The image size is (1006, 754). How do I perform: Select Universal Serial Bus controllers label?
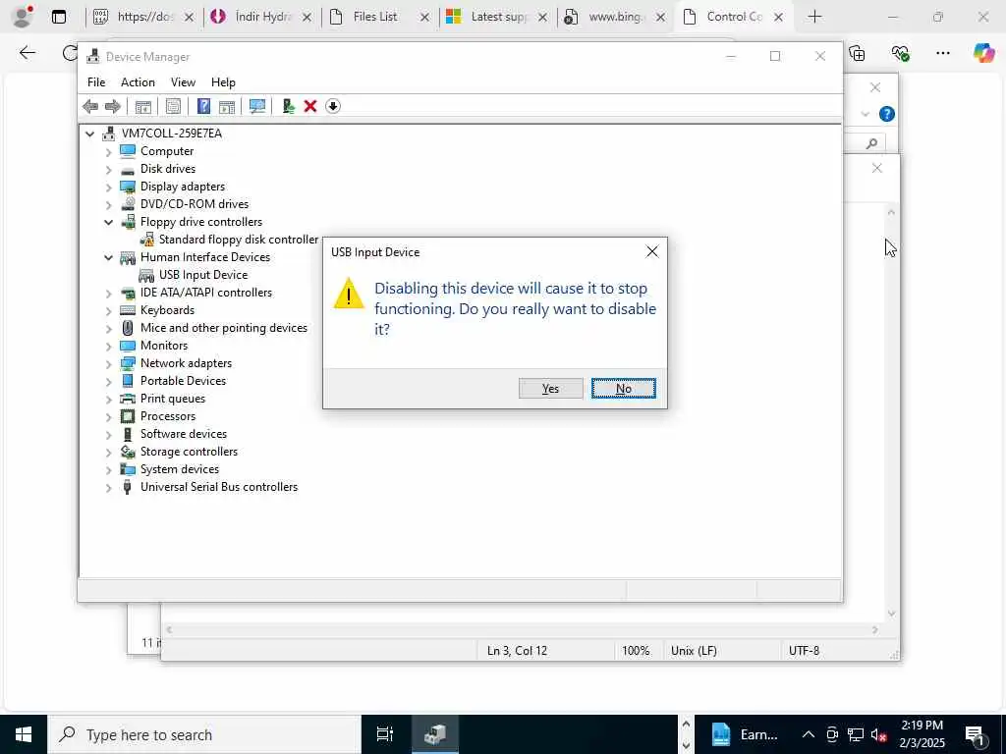coord(219,487)
